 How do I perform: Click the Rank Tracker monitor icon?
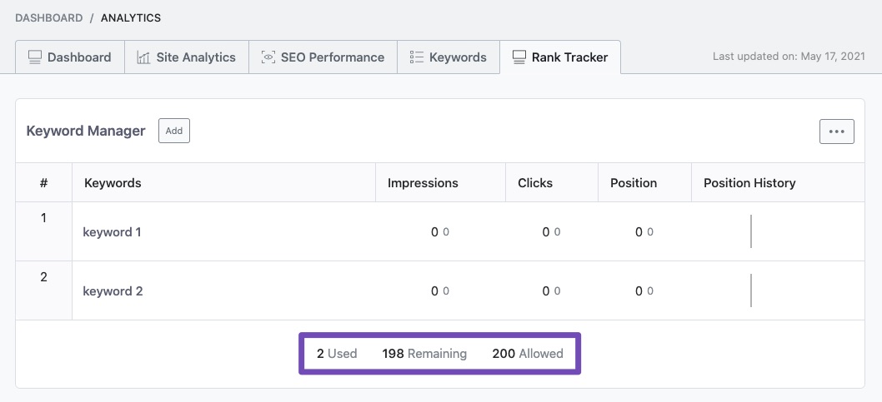pyautogui.click(x=519, y=57)
